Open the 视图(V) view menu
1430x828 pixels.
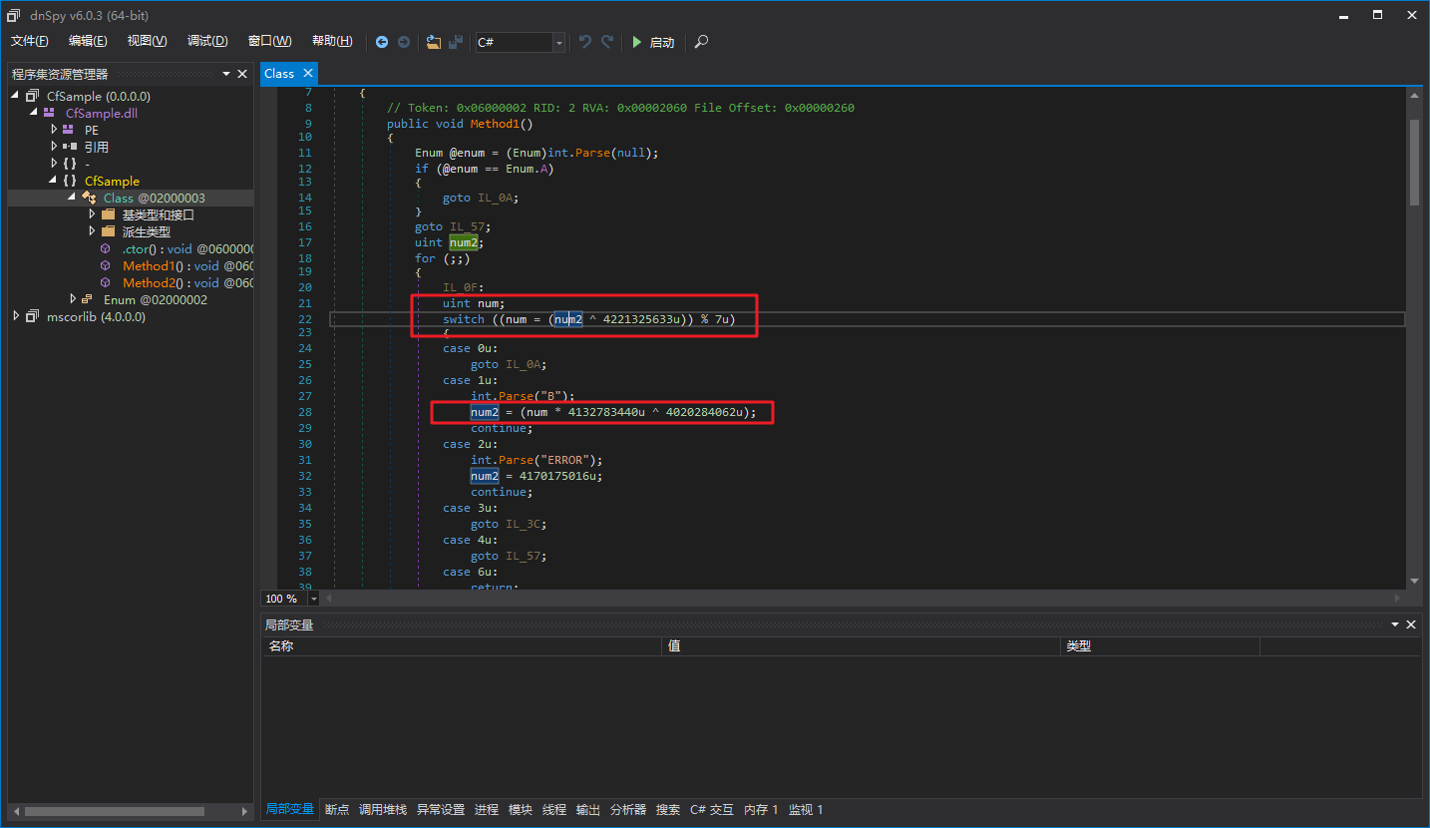pyautogui.click(x=147, y=41)
